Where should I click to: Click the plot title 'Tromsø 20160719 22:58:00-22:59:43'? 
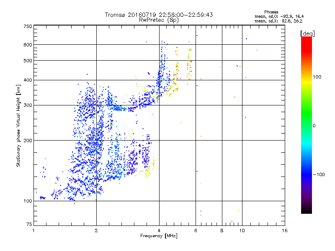(159, 15)
